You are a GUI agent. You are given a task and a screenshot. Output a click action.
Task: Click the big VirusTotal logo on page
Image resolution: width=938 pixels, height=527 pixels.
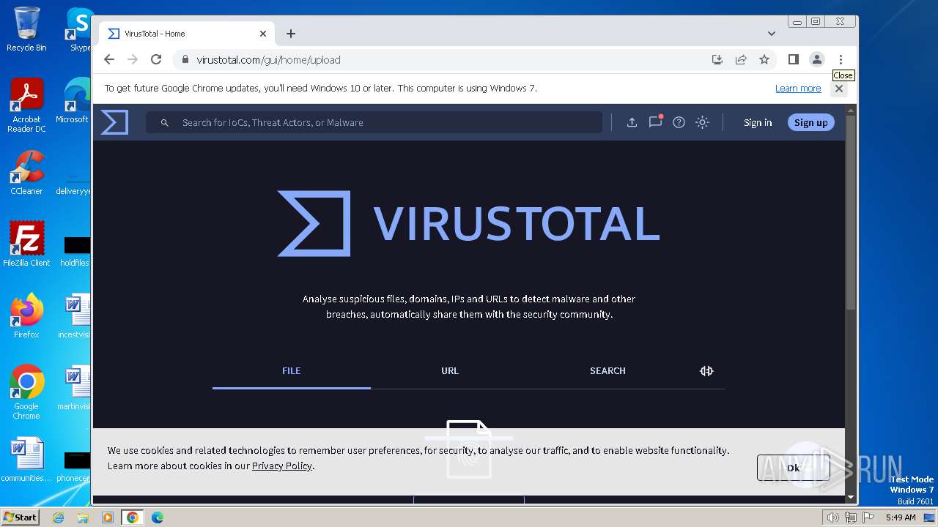pos(468,223)
